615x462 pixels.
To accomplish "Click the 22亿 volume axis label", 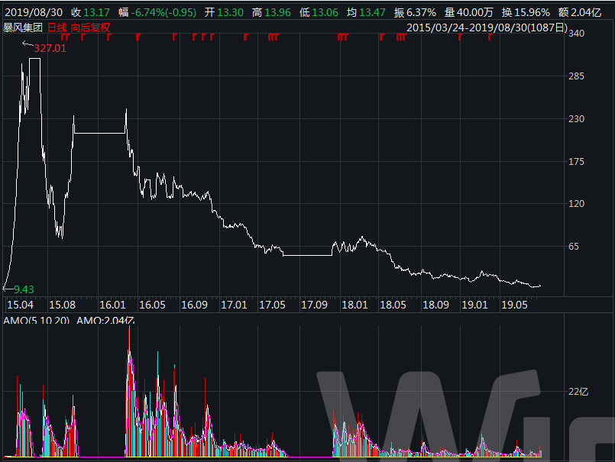I will 578,392.
